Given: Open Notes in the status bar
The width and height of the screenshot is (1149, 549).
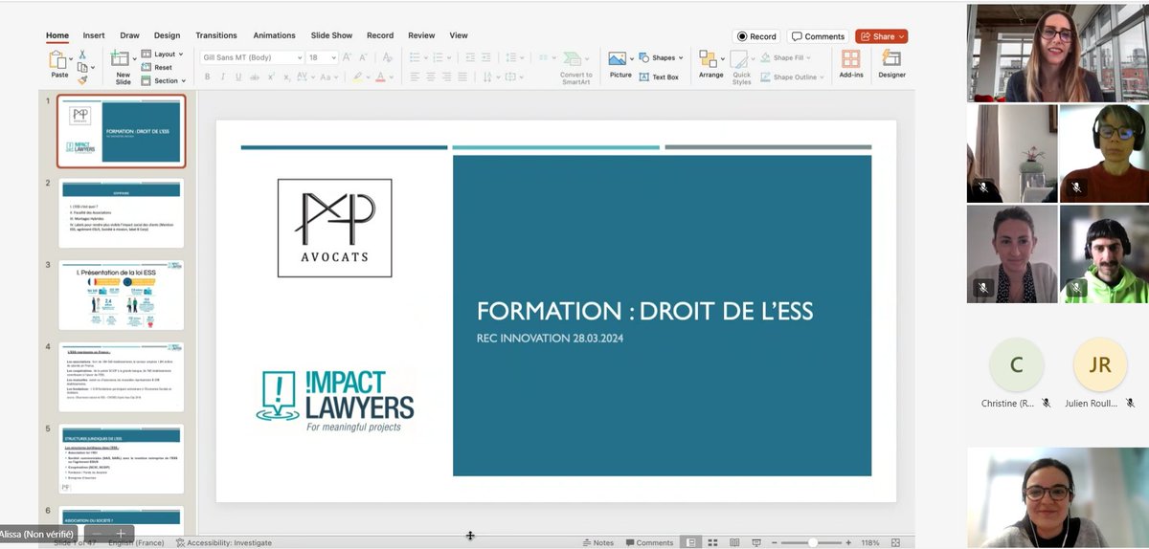Looking at the screenshot, I should pyautogui.click(x=598, y=542).
